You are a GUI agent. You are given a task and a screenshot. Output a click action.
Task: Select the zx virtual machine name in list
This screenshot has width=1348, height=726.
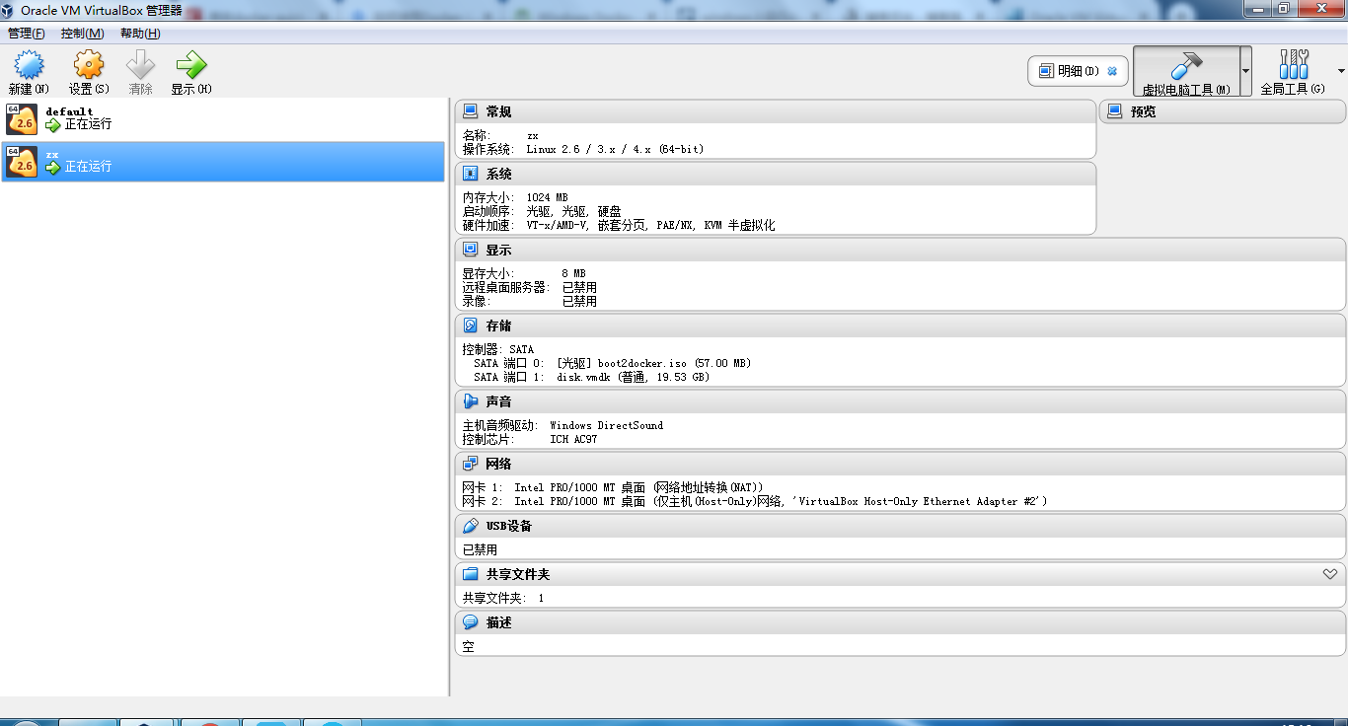pyautogui.click(x=51, y=154)
